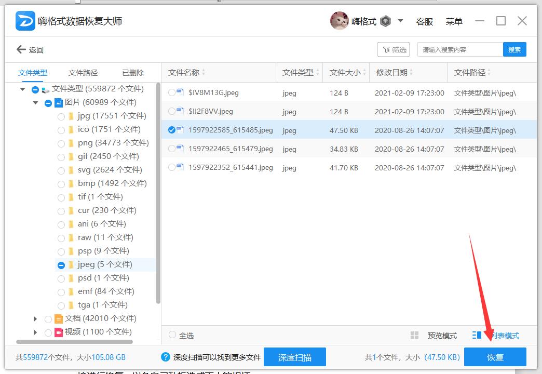Click the tree panel vertical scrollbar
This screenshot has width=542, height=374.
158,194
